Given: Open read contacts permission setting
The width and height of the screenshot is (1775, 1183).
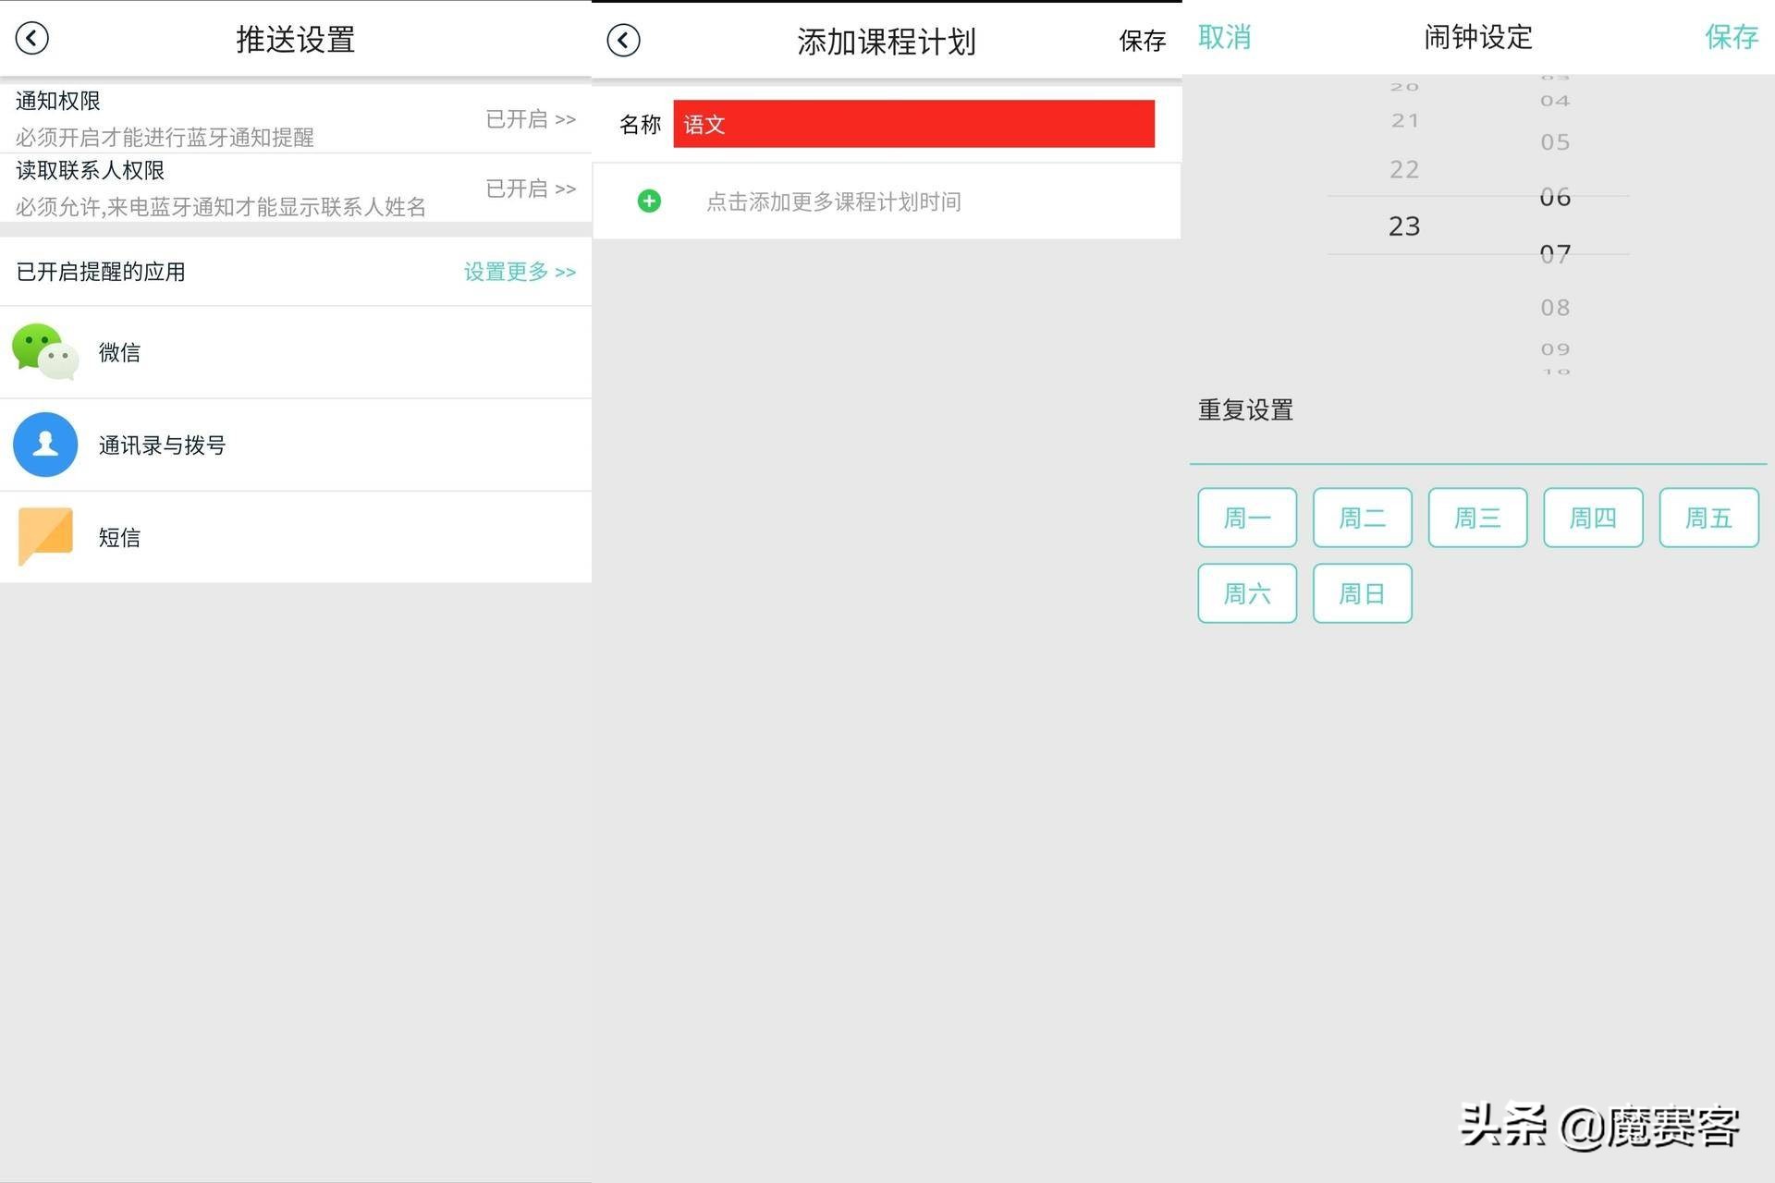Looking at the screenshot, I should [530, 189].
